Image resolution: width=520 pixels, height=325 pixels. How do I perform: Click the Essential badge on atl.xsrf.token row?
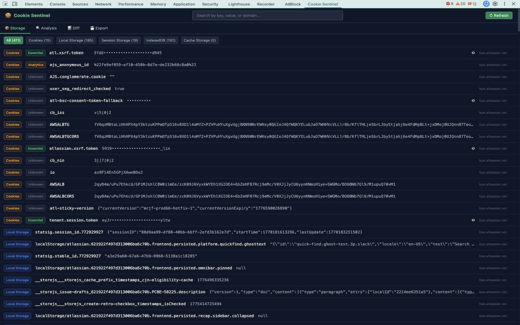(35, 53)
